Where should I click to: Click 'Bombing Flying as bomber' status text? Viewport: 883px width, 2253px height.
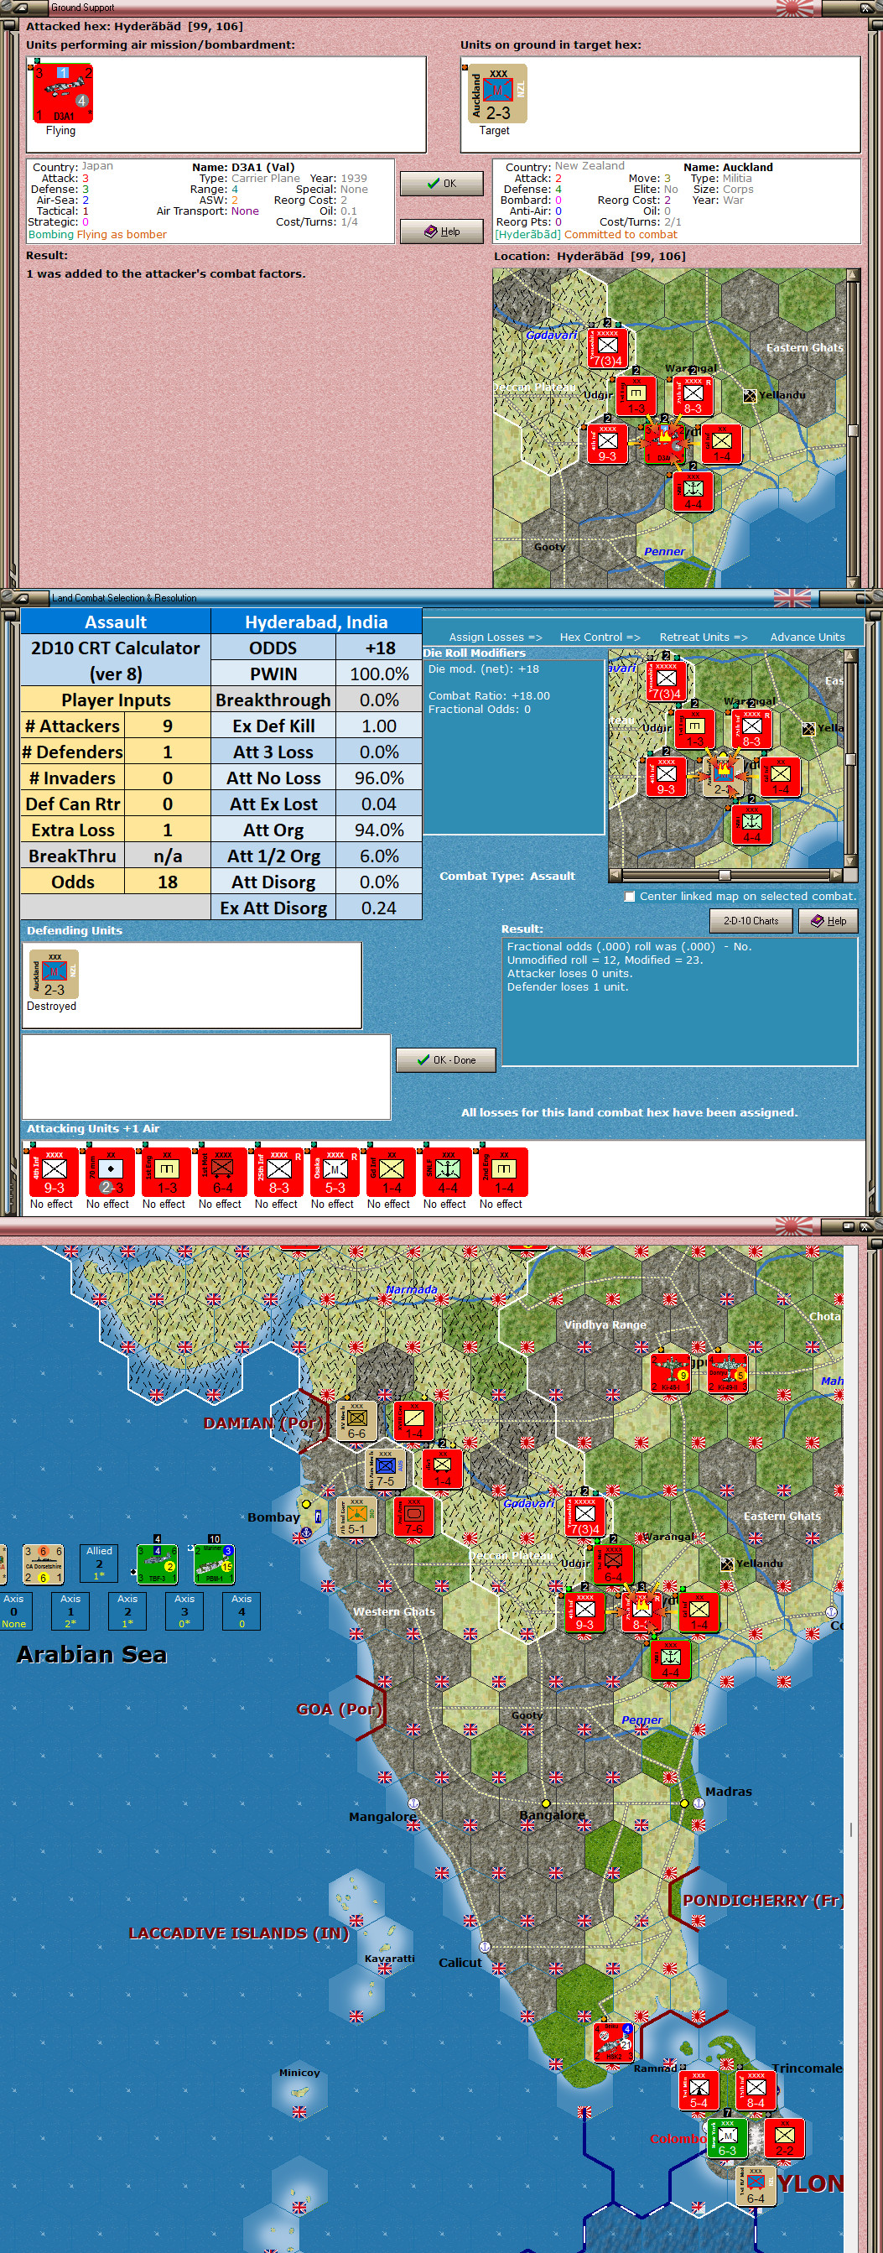(x=97, y=234)
